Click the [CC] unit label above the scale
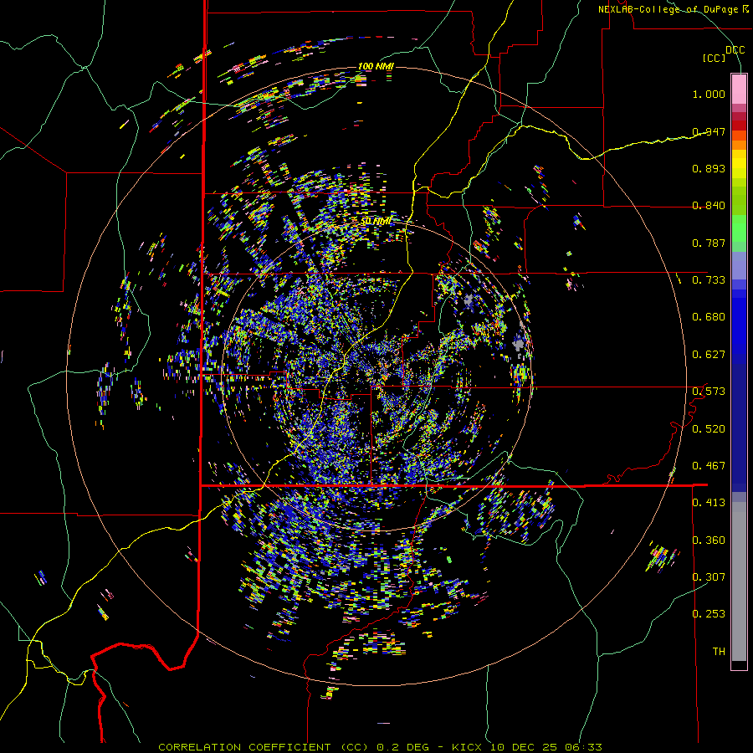The image size is (753, 753). pos(715,58)
